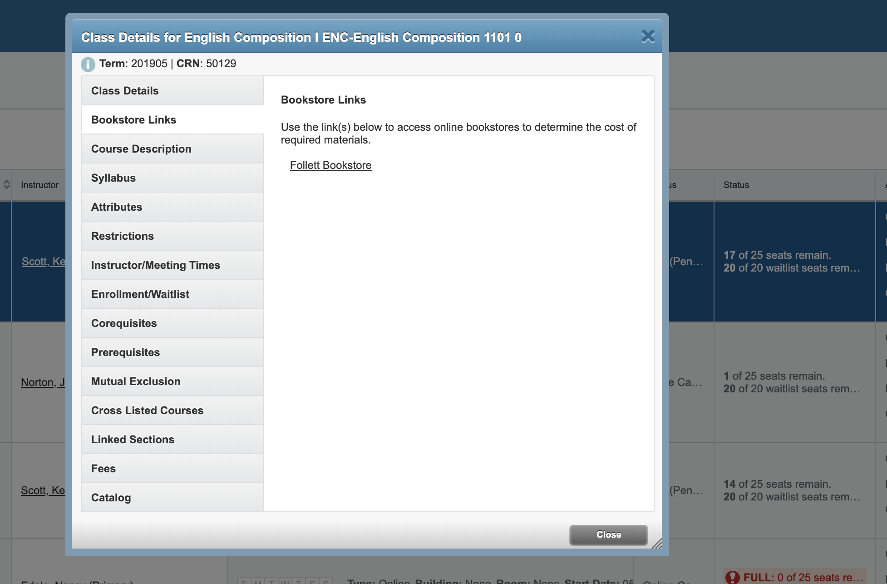Open the Corequisites section

coord(124,322)
